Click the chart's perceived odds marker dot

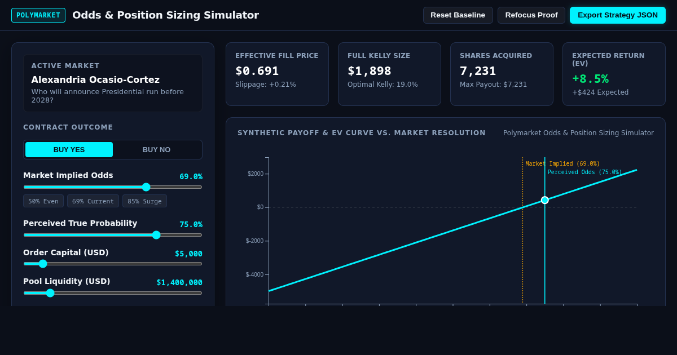tap(545, 200)
